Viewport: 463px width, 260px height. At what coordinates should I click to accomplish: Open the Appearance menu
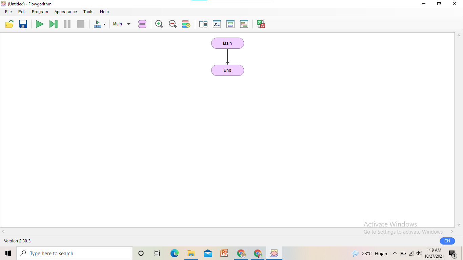pos(65,12)
